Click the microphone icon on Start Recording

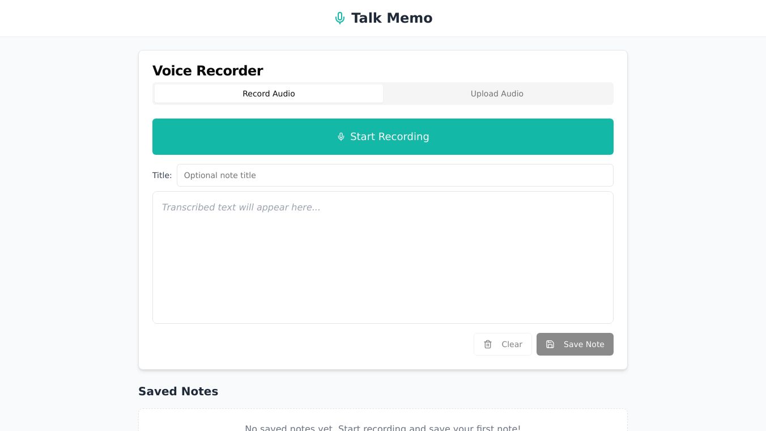tap(341, 137)
